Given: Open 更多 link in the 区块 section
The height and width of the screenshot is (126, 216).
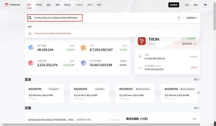Looking at the screenshot, I should tap(197, 80).
